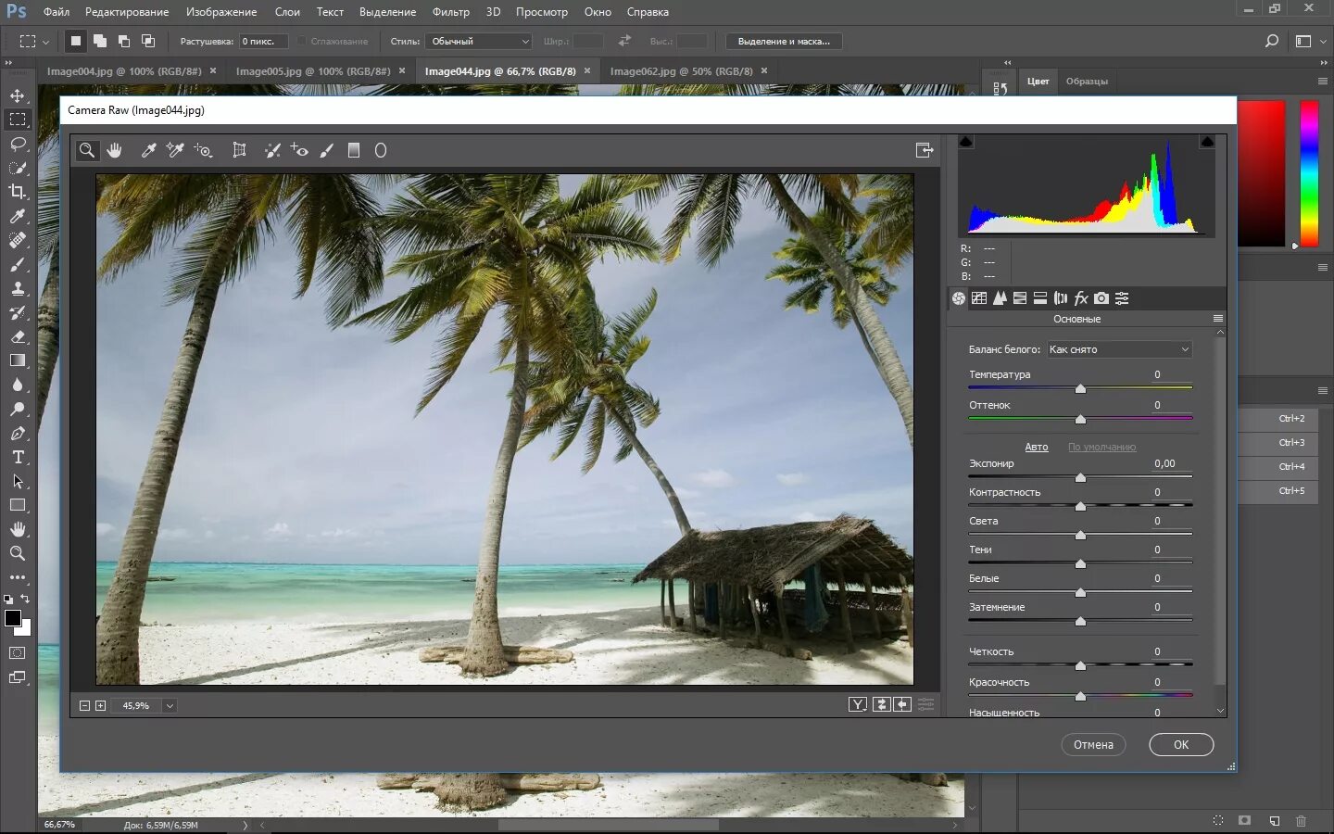Toggle before/after view with Y button
This screenshot has width=1334, height=834.
pos(858,705)
